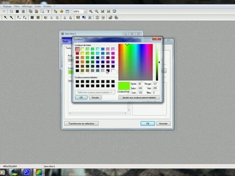Click the Flip vertical icon
Viewport: 235px width, 176px height.
(103, 18)
